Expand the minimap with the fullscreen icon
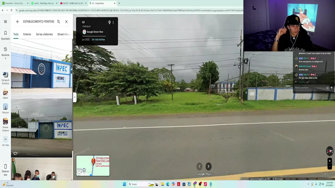The image size is (335, 188). pos(79,172)
